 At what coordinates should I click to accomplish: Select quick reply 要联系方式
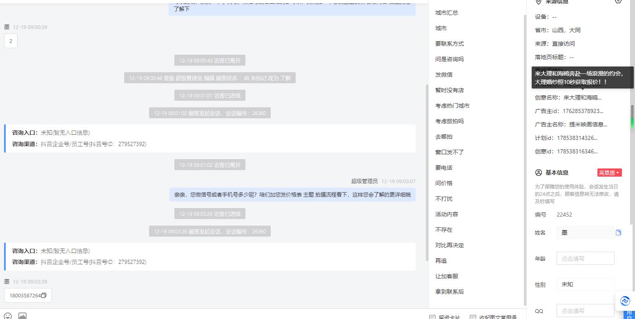point(450,44)
